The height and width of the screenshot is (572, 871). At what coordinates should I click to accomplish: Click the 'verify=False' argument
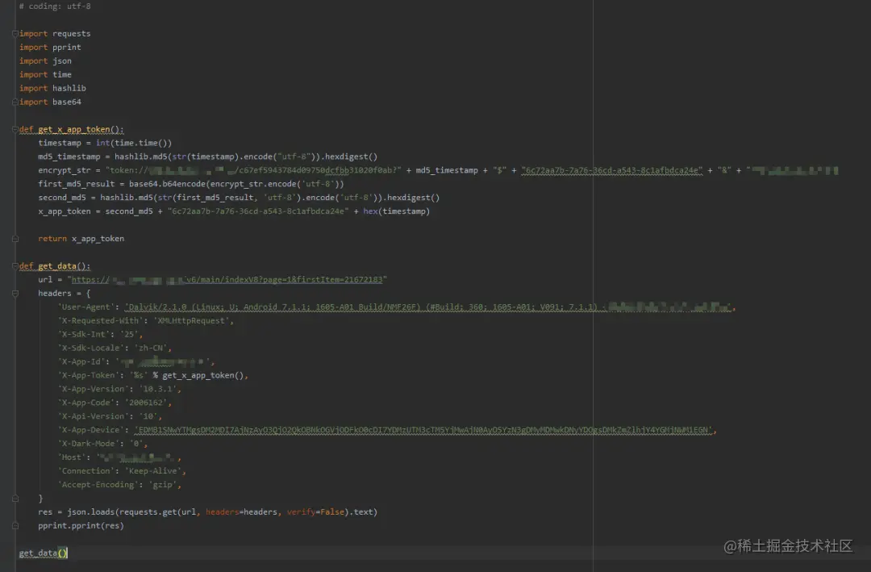(x=315, y=512)
